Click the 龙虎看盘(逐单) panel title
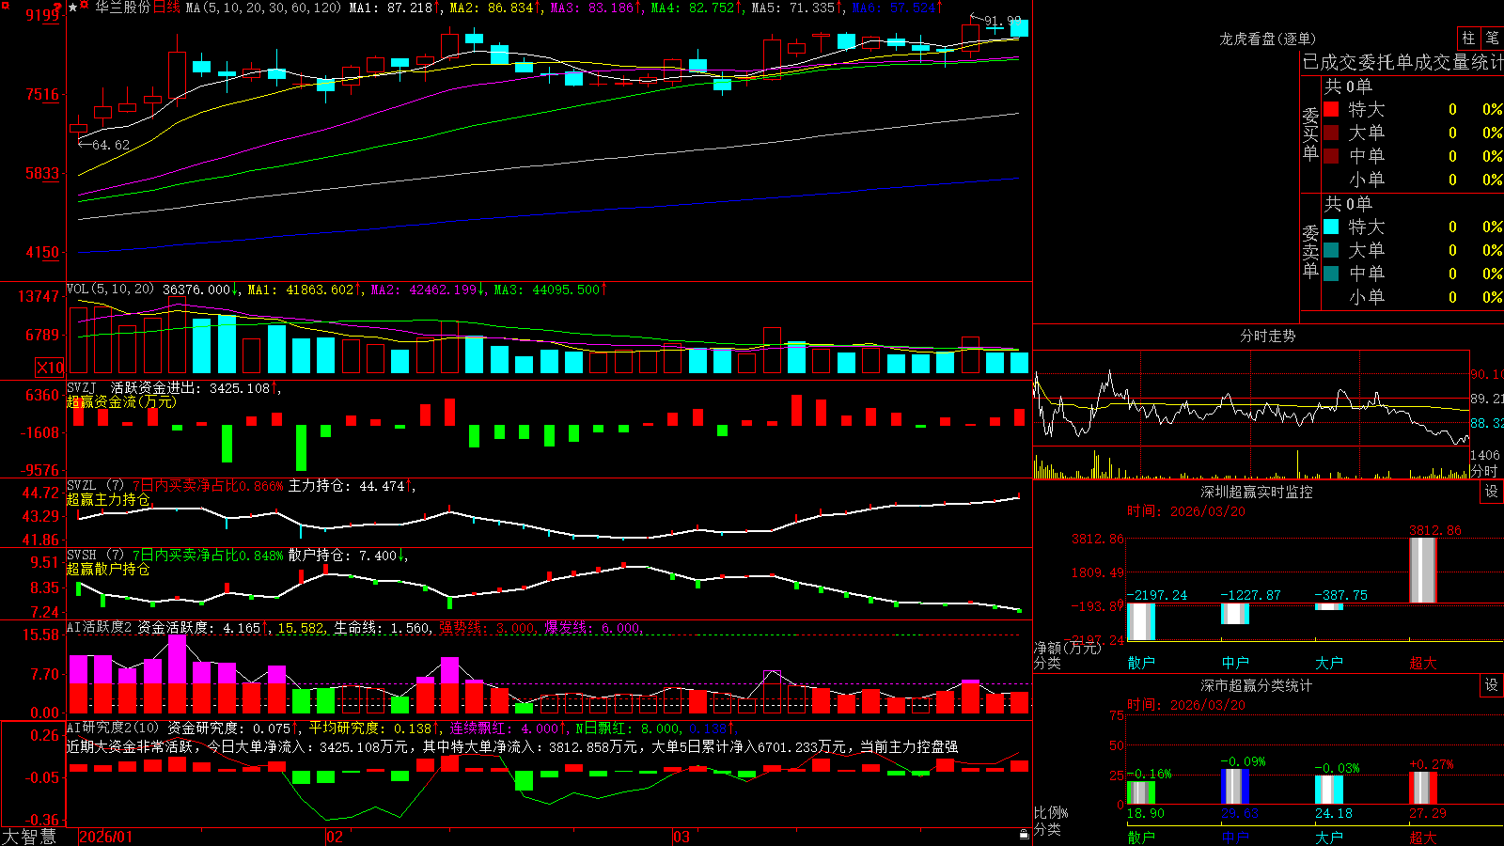 pos(1267,39)
